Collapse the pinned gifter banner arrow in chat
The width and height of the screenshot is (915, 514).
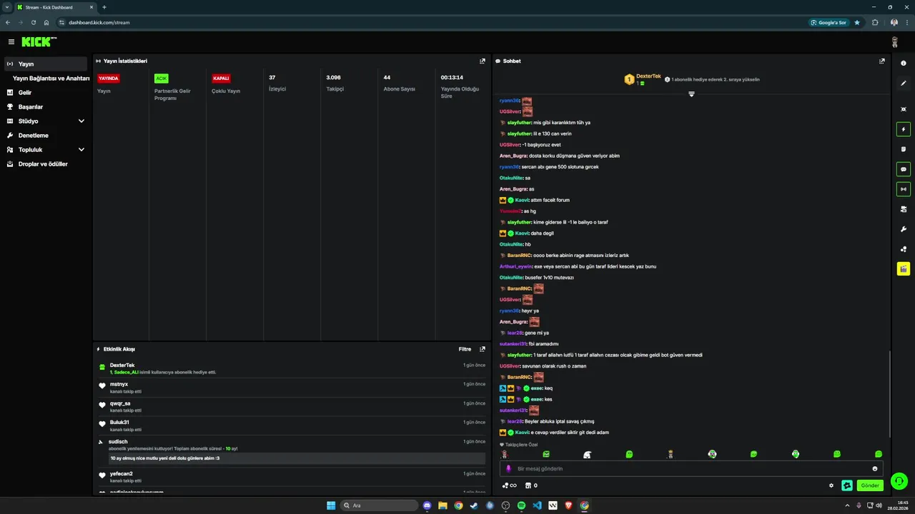(691, 94)
